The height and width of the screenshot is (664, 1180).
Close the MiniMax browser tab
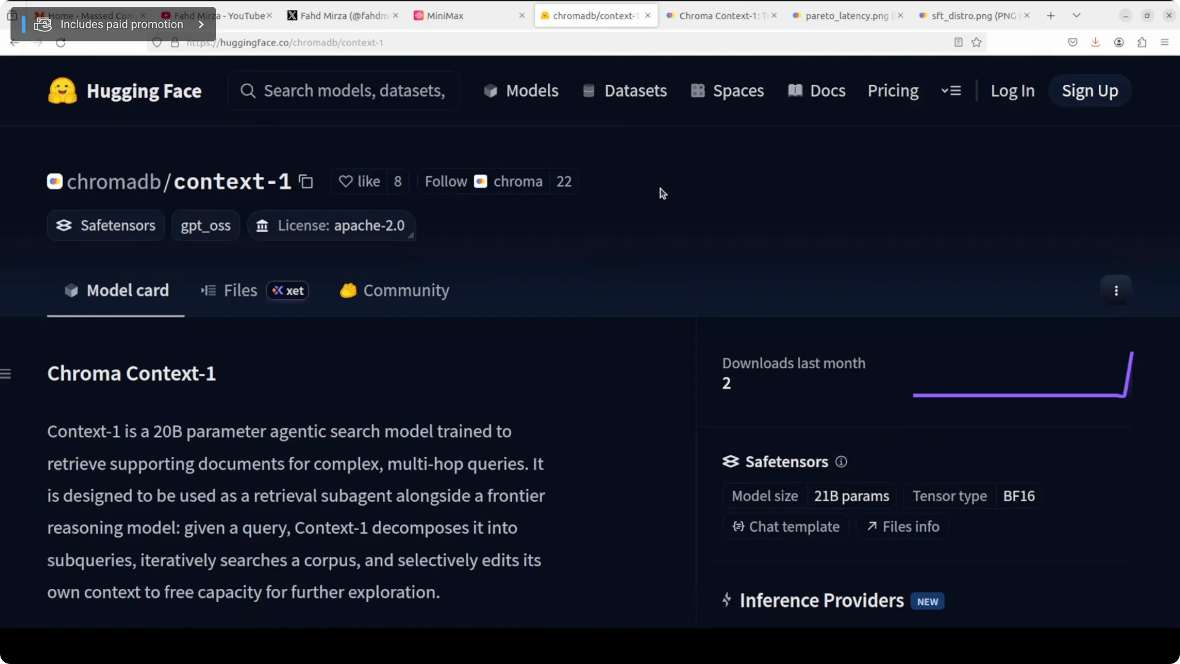[522, 16]
